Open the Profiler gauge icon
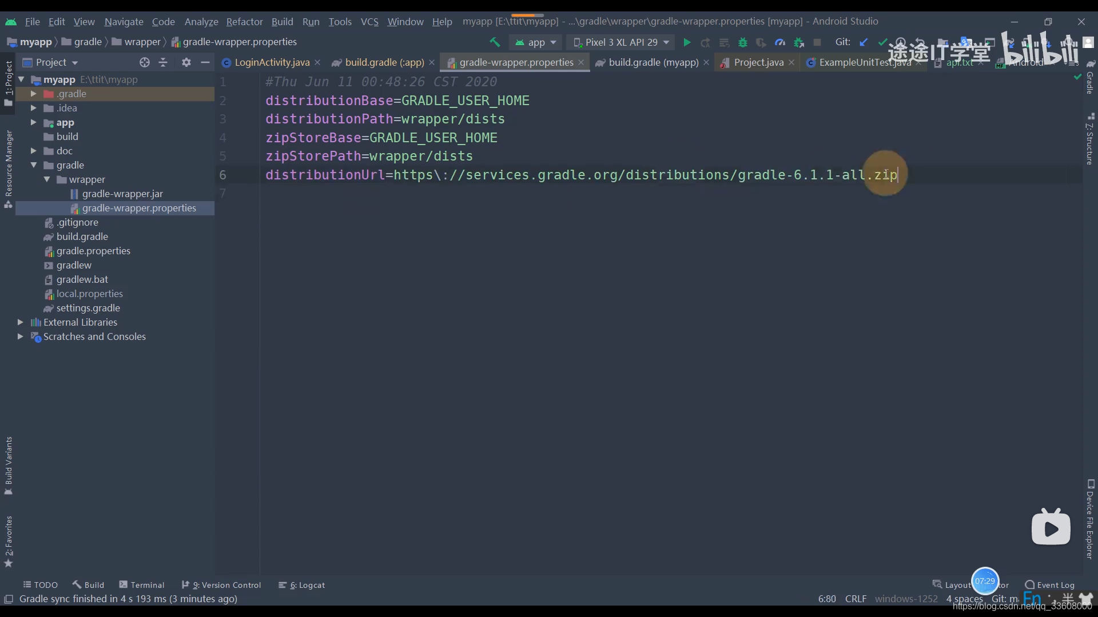Image resolution: width=1098 pixels, height=617 pixels. pos(780,42)
